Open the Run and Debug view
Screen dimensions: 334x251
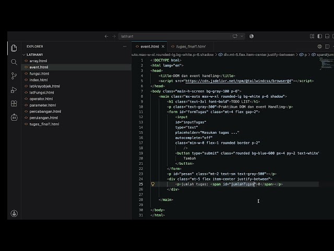(14, 90)
